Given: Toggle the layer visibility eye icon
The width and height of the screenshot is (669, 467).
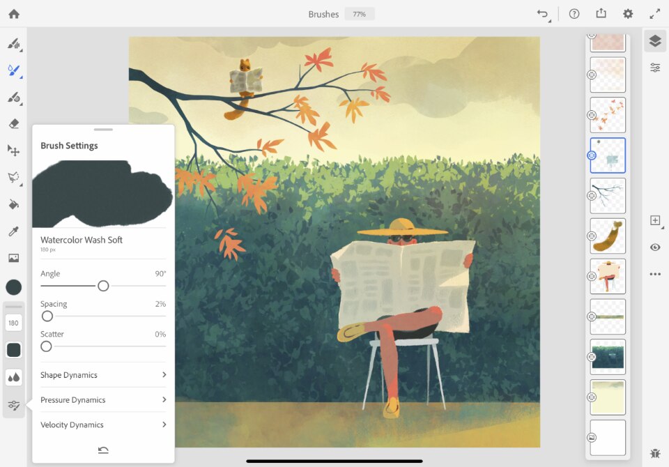Looking at the screenshot, I should pyautogui.click(x=655, y=247).
